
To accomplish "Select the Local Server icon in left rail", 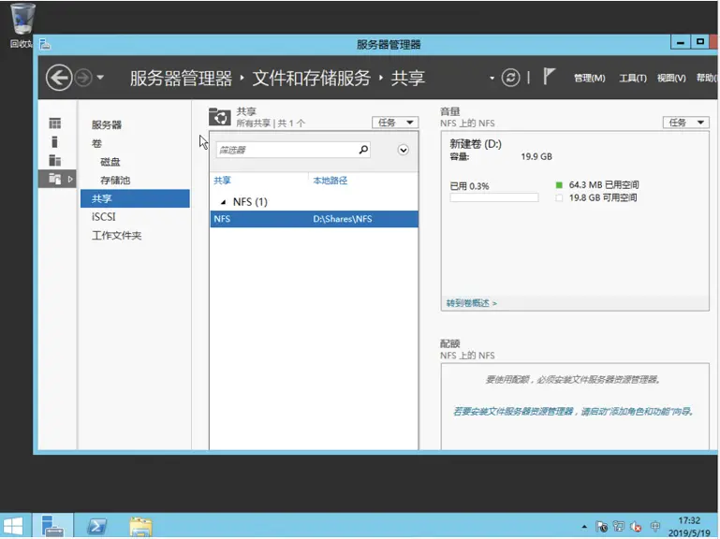I will 54,142.
